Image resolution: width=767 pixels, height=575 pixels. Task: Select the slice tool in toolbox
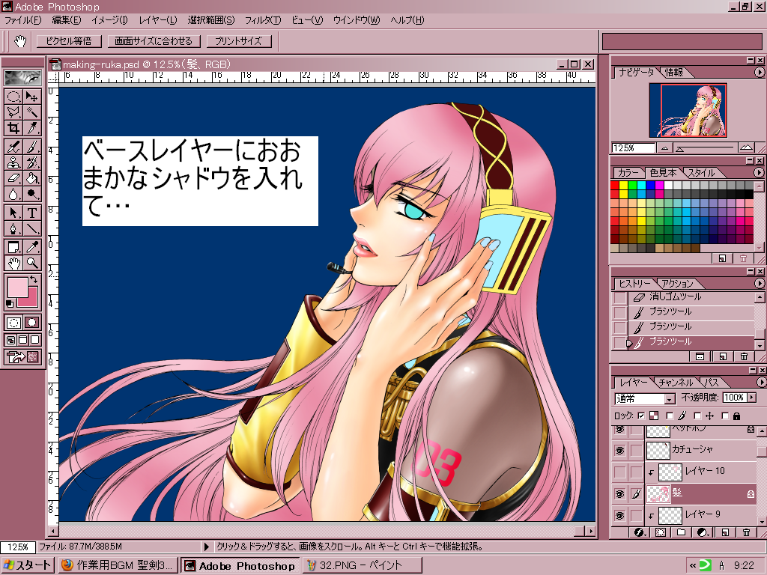[x=31, y=128]
